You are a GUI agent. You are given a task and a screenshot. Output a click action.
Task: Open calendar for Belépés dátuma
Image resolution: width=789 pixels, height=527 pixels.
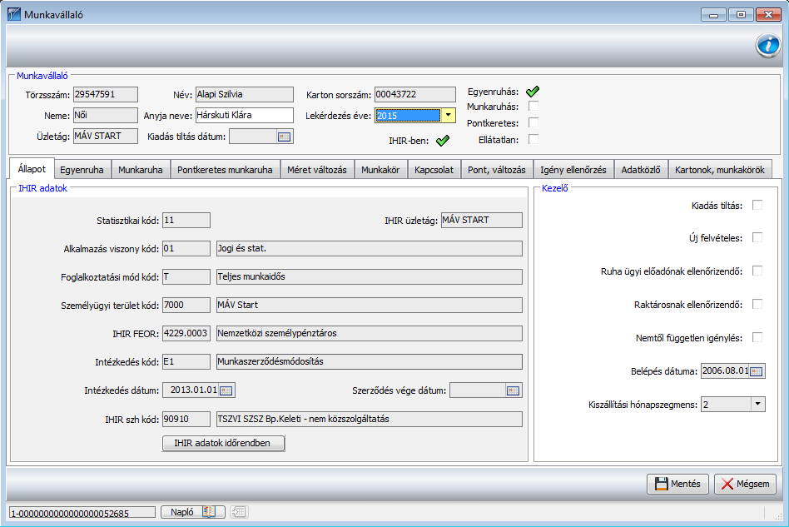[x=757, y=371]
